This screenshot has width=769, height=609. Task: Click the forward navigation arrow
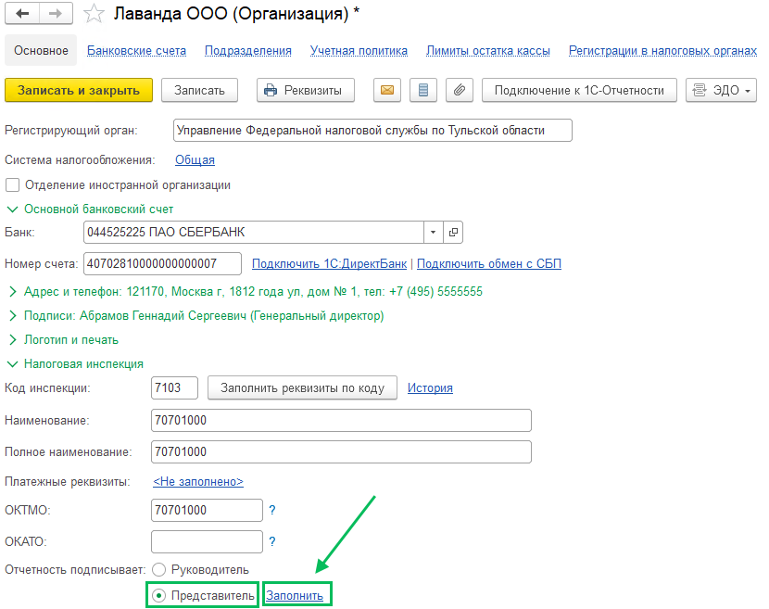(55, 14)
